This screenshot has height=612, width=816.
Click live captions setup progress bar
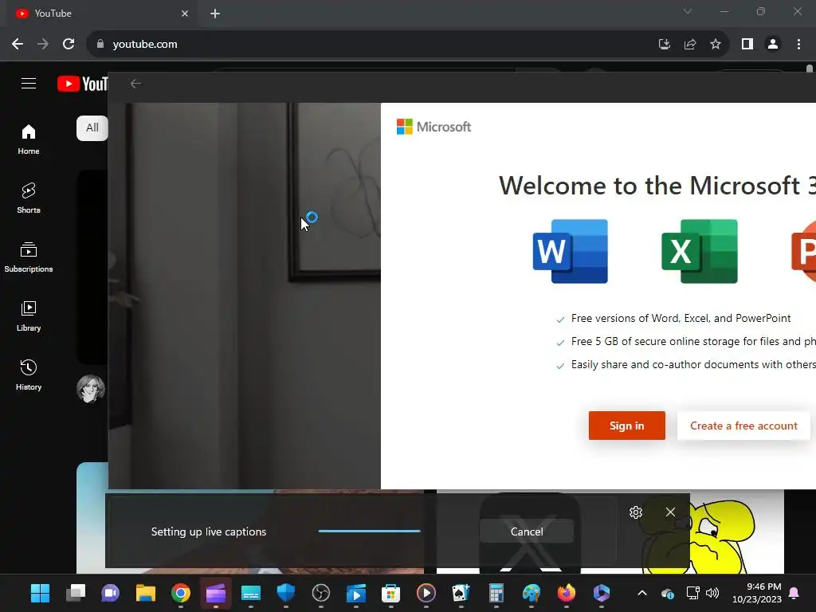[370, 532]
